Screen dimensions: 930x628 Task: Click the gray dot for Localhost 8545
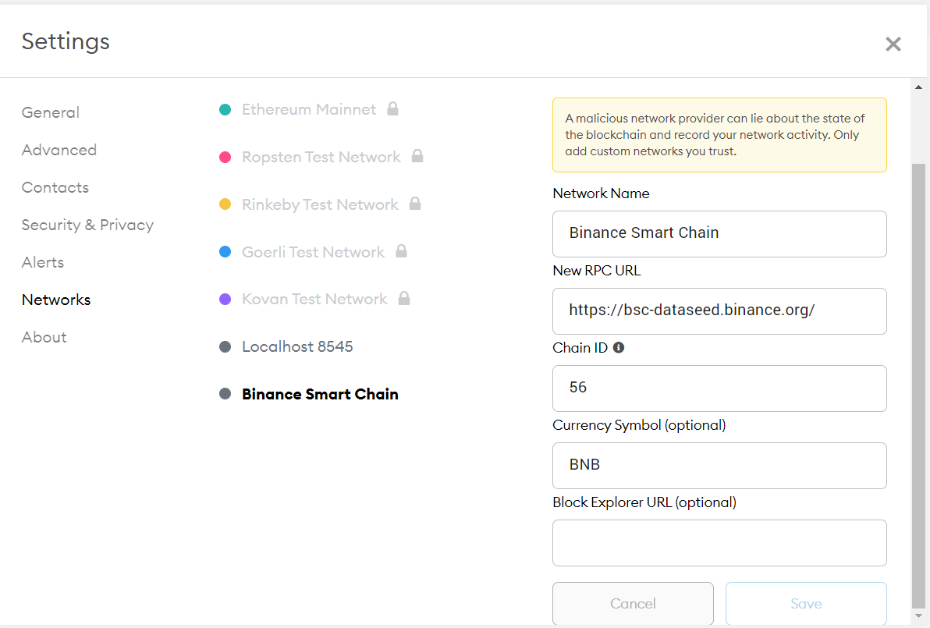pos(225,346)
